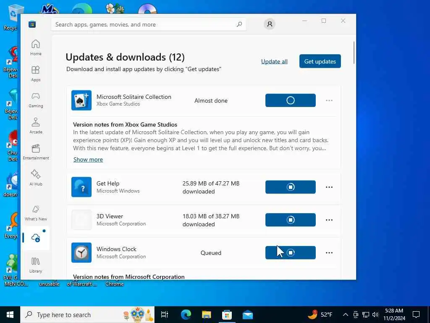
Task: Open Mail from the taskbar
Action: click(x=248, y=315)
